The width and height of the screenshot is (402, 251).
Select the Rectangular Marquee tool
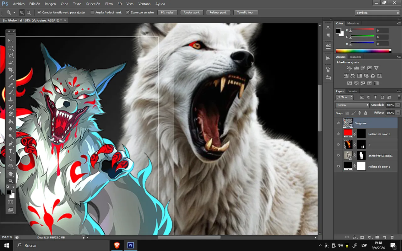click(11, 48)
